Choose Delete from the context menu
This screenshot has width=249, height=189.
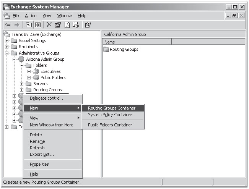pyautogui.click(x=53, y=135)
